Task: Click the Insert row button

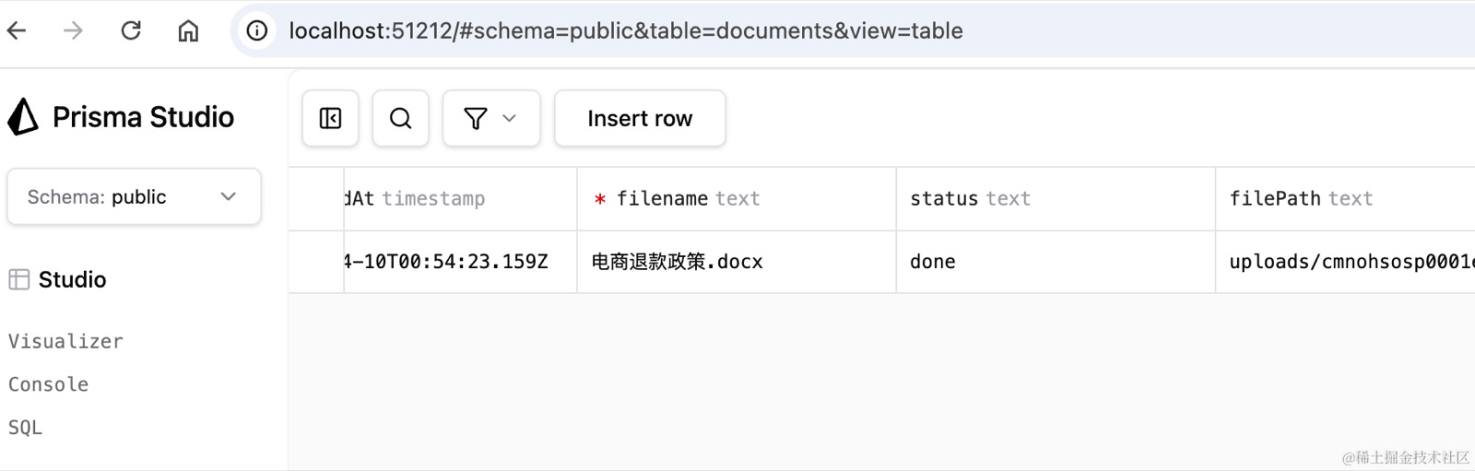Action: pos(640,118)
